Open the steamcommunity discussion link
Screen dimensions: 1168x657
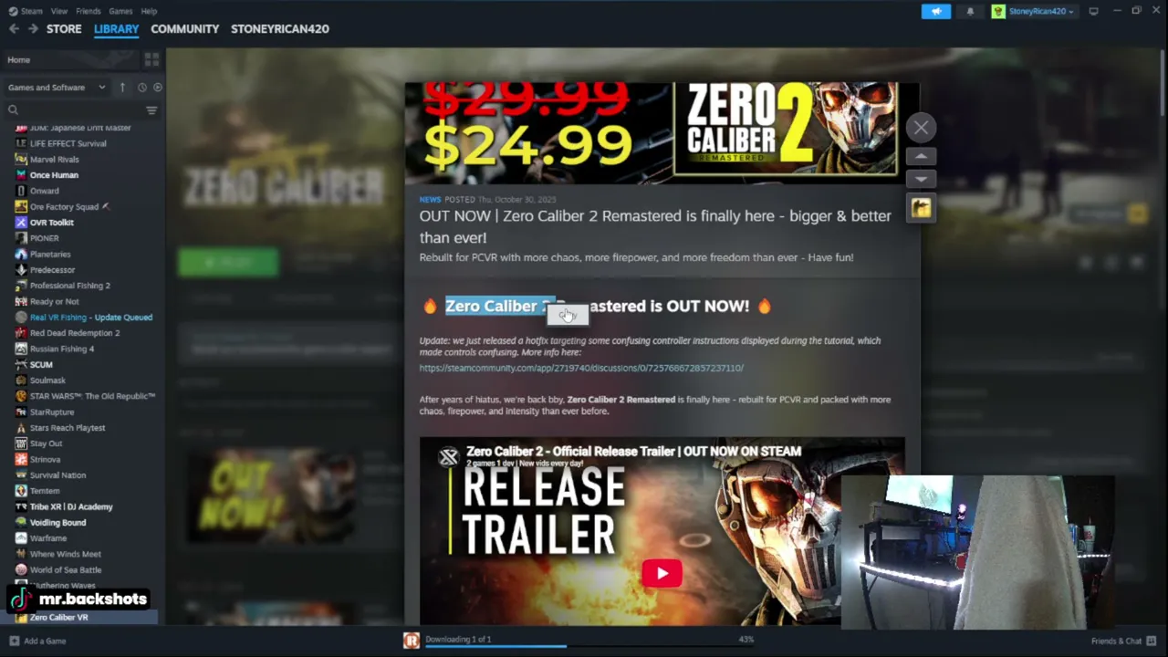click(581, 368)
